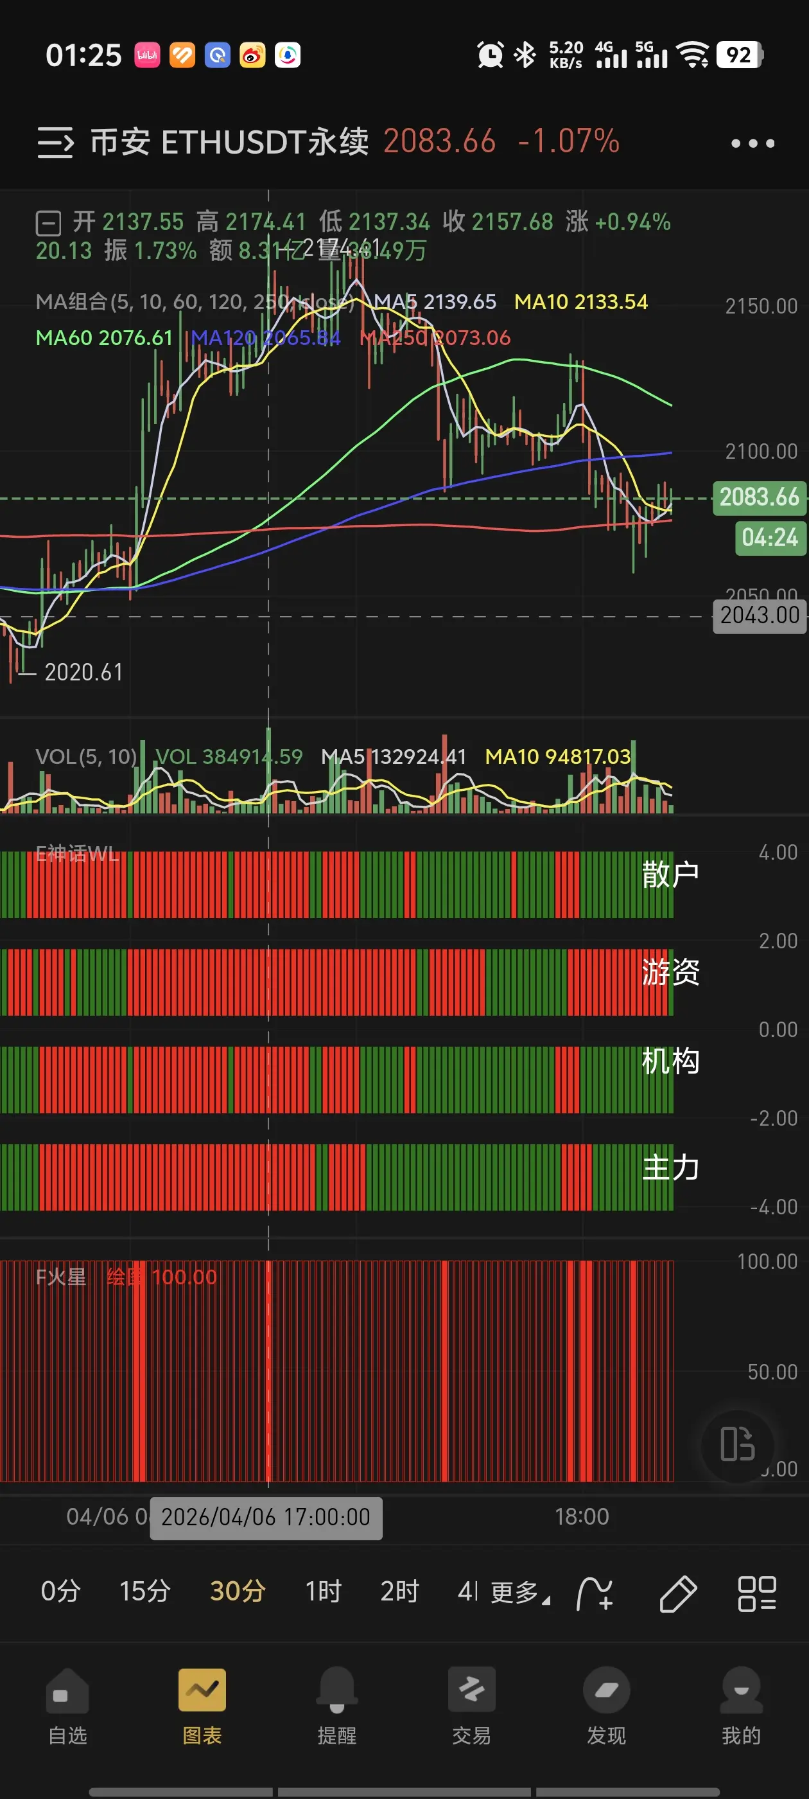Tap the countdown label 04:24
The image size is (809, 1799).
pos(770,538)
